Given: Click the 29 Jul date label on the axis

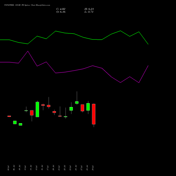Looking at the screenshot, I should tap(93, 168).
